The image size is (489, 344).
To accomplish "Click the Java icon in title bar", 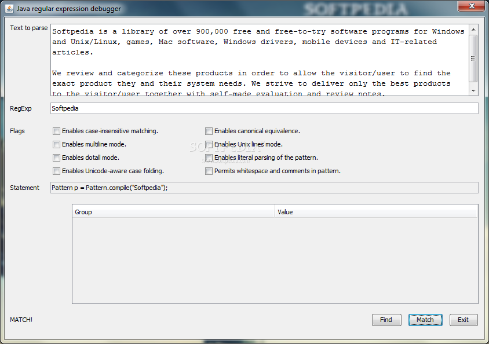I will (x=9, y=9).
